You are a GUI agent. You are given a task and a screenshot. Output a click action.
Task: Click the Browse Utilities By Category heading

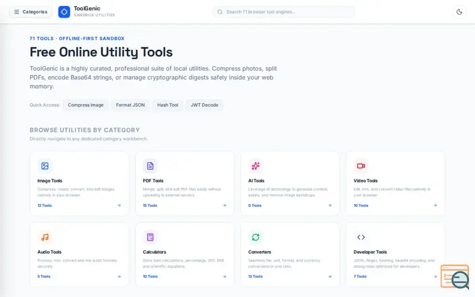coord(85,130)
